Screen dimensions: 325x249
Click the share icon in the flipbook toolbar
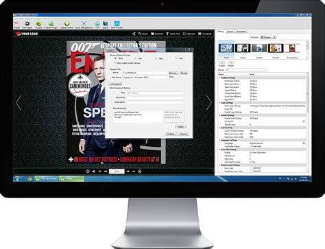(134, 34)
